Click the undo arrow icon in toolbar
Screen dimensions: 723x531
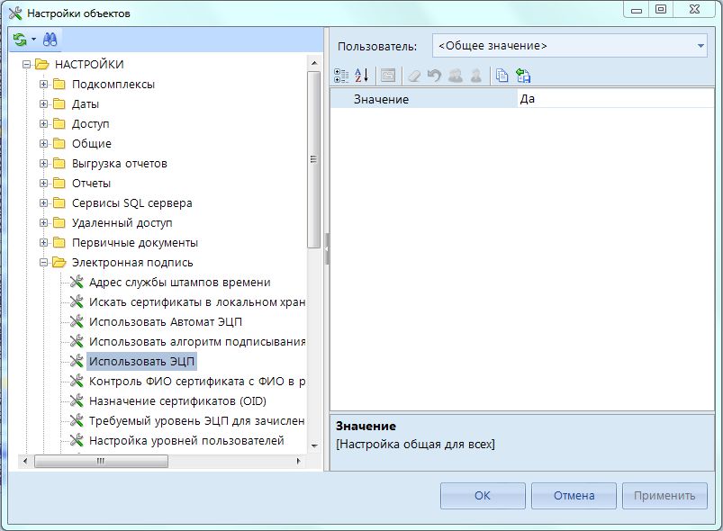pos(435,76)
